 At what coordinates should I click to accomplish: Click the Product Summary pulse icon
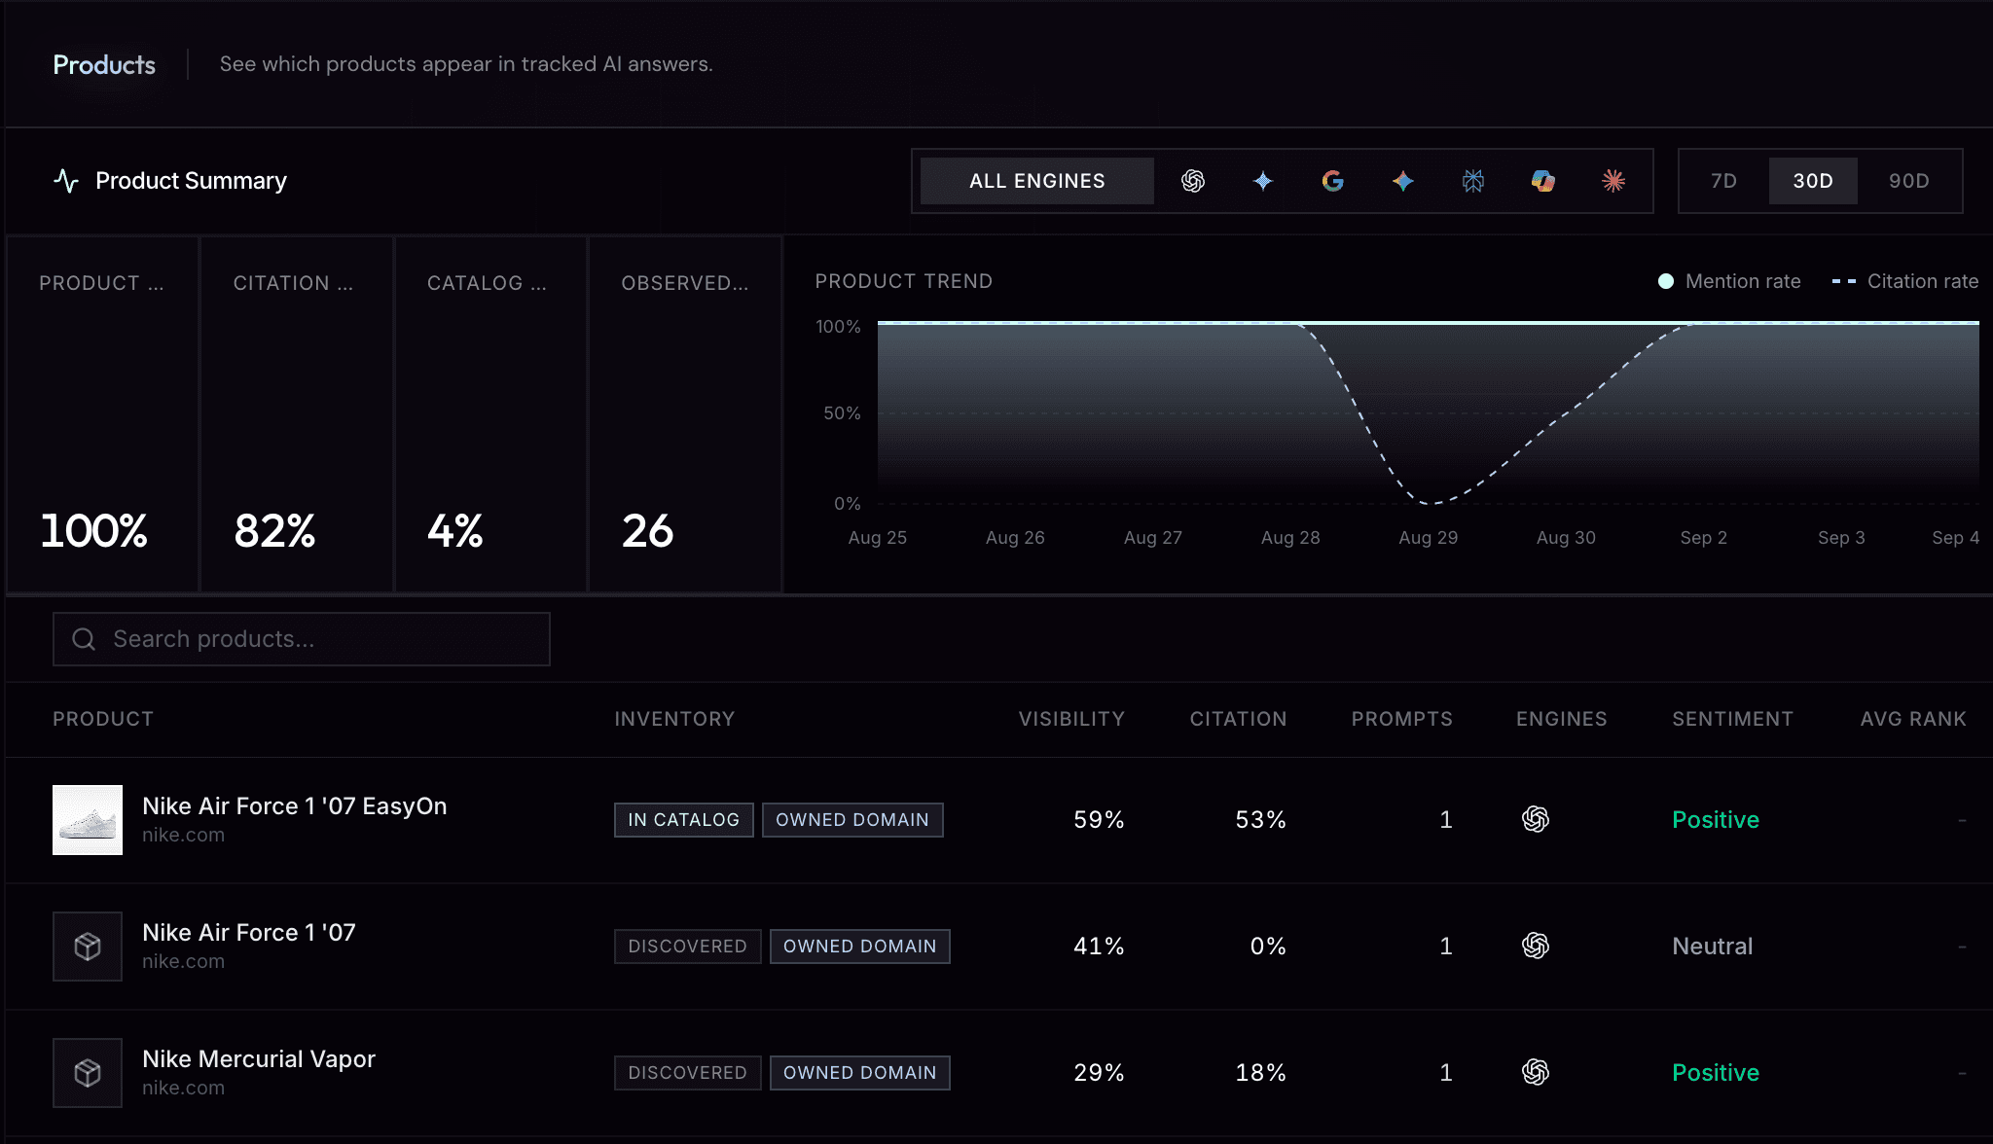tap(66, 181)
